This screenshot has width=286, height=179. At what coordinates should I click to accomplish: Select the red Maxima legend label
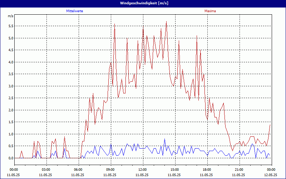(210, 11)
